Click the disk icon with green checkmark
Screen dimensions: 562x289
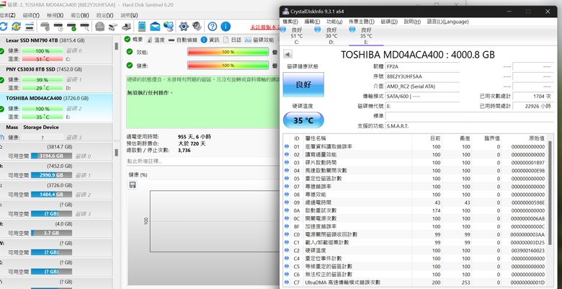71,26
